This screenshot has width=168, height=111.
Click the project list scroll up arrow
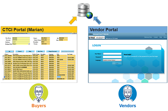3,56
